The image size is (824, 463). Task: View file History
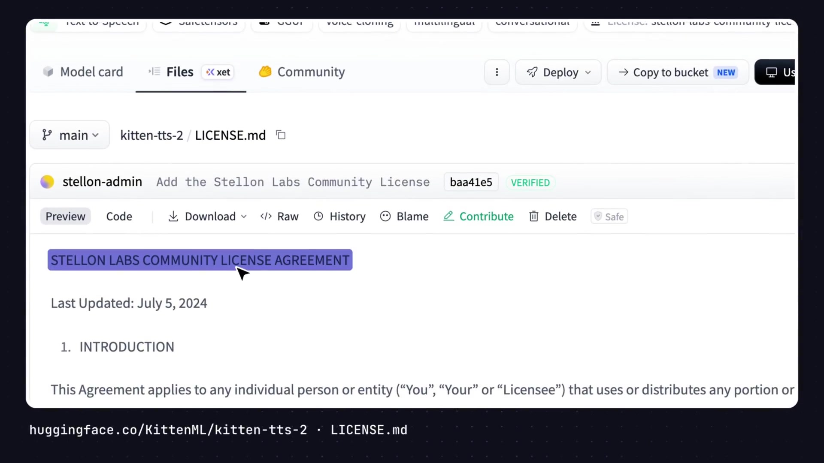[339, 216]
